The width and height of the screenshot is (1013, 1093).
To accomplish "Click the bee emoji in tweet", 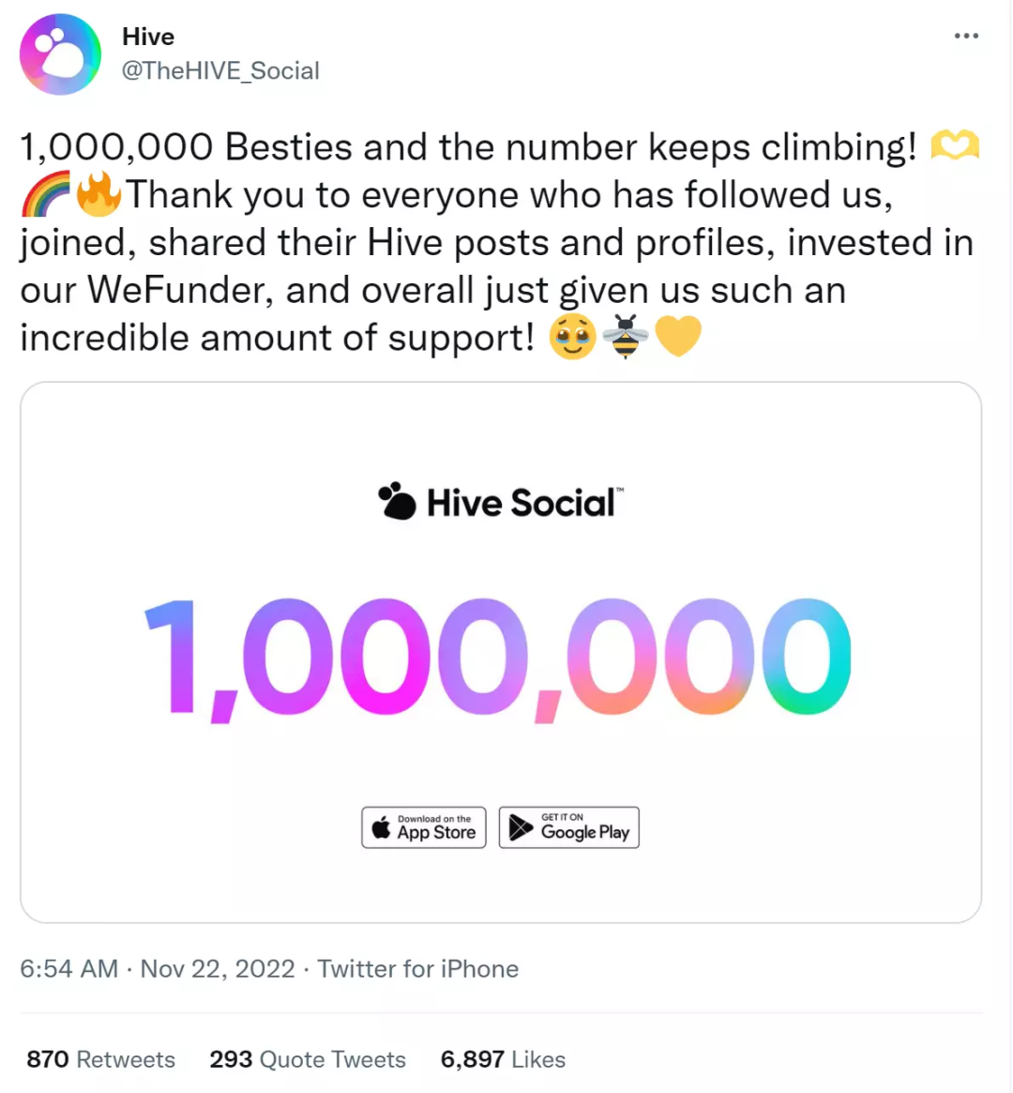I will (625, 338).
